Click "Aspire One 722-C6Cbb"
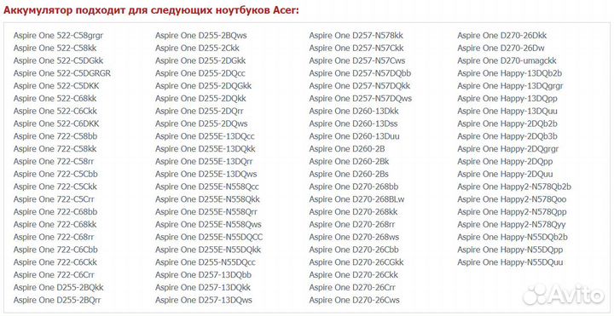Viewport: 614px width, 316px height. pyautogui.click(x=55, y=250)
